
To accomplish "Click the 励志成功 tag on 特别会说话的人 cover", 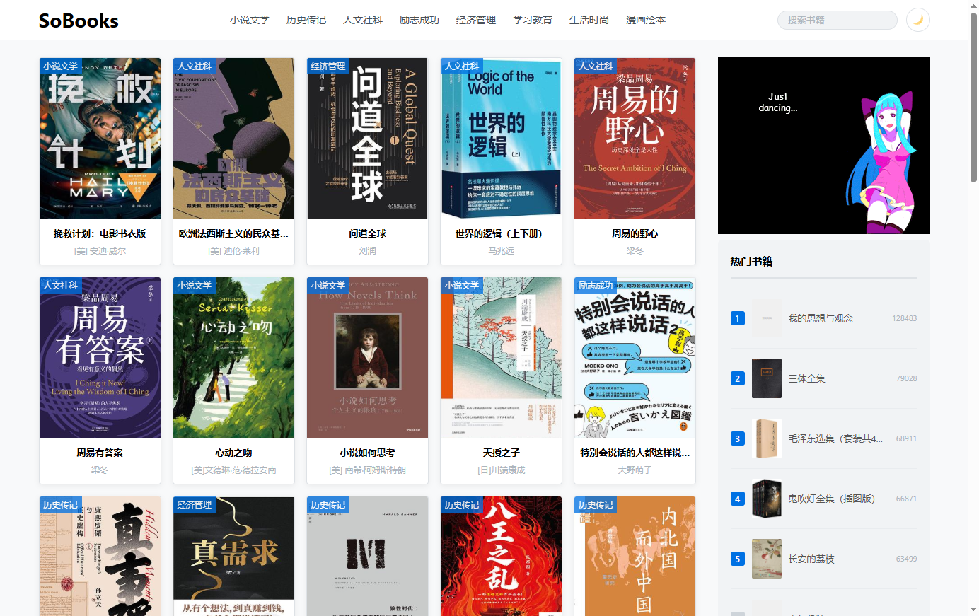I will pyautogui.click(x=595, y=285).
